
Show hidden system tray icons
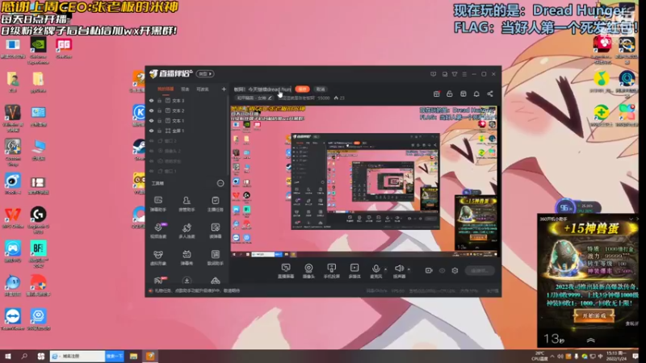coord(552,356)
